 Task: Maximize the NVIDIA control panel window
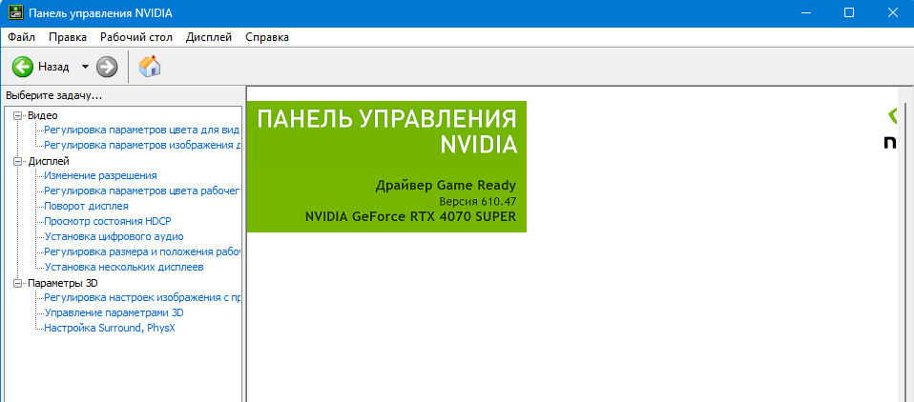[849, 12]
